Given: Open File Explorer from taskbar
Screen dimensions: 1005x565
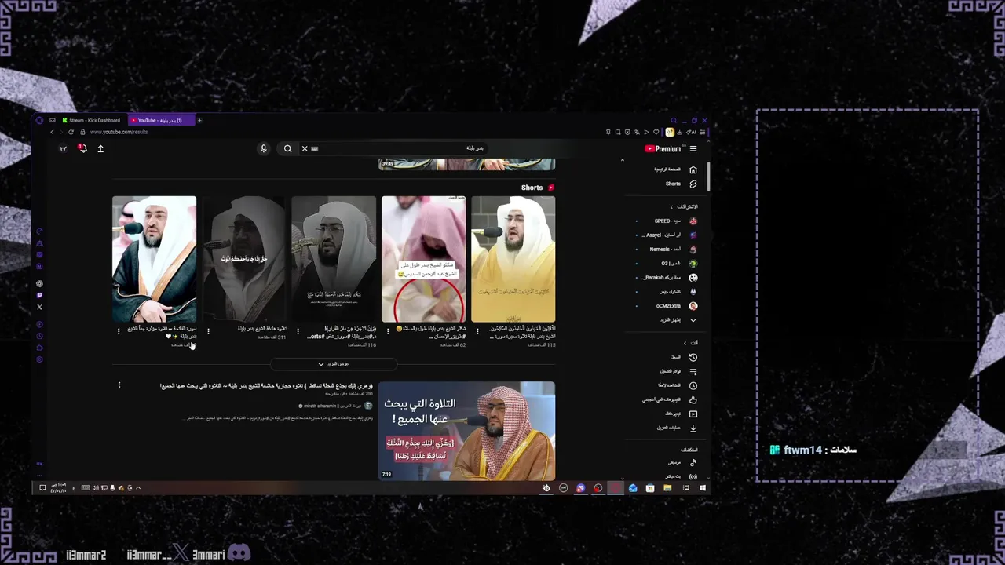Looking at the screenshot, I should pos(667,488).
